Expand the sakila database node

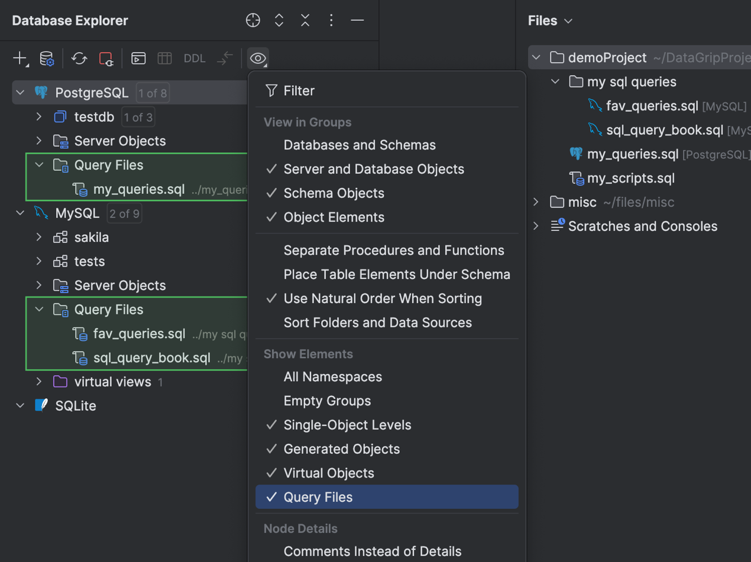click(x=38, y=237)
